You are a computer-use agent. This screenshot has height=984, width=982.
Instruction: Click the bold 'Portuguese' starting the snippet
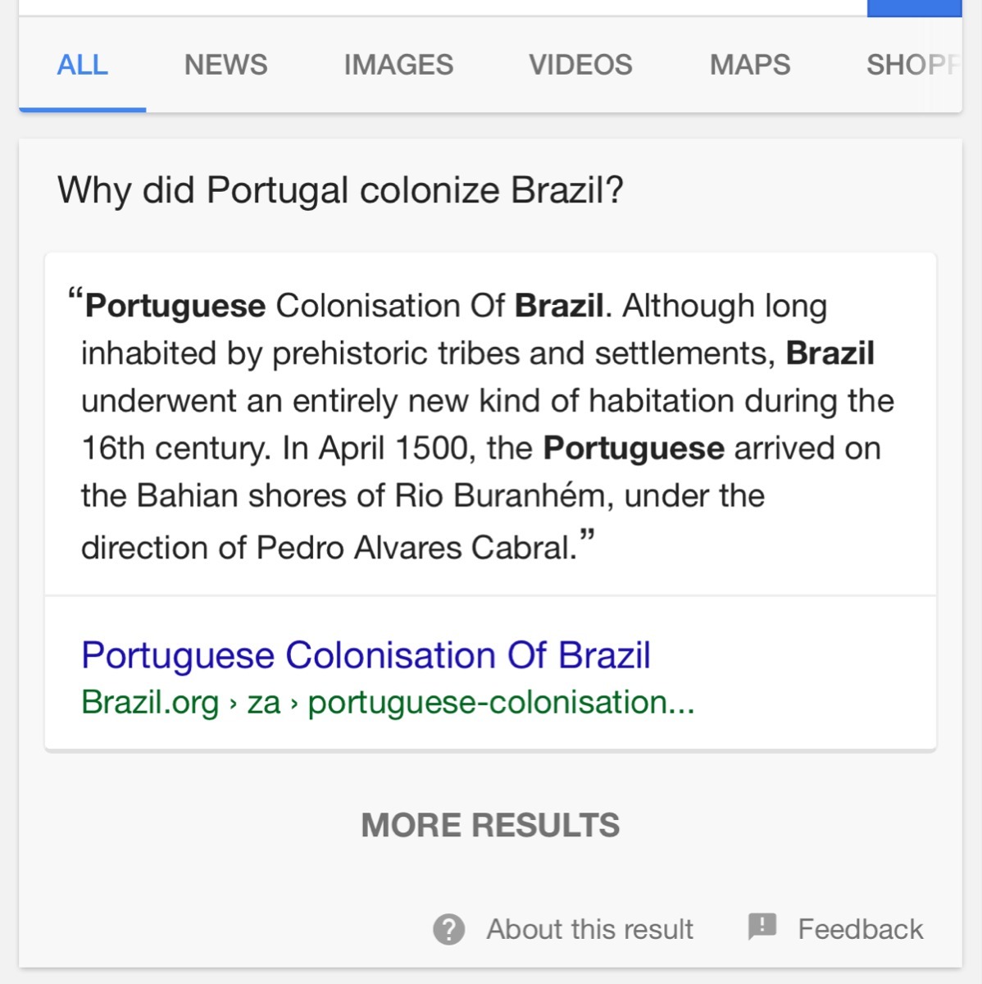tap(175, 306)
